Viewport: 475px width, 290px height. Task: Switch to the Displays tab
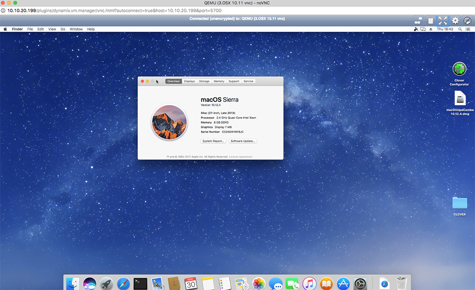coord(190,81)
